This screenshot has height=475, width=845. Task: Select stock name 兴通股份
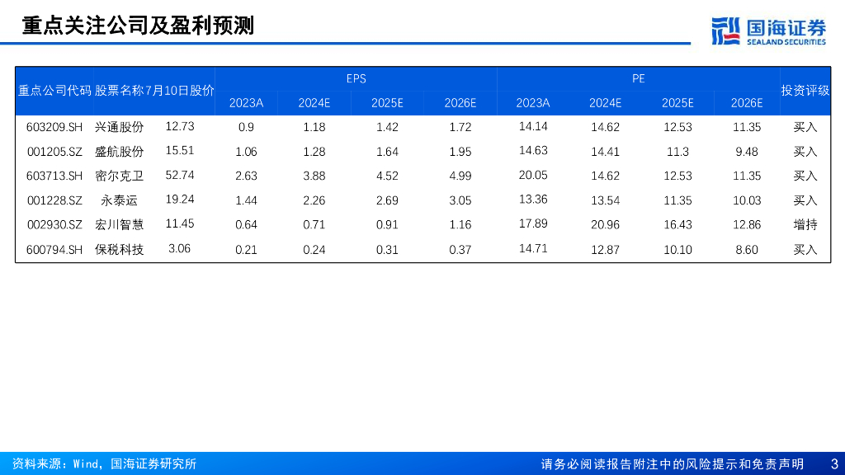119,127
